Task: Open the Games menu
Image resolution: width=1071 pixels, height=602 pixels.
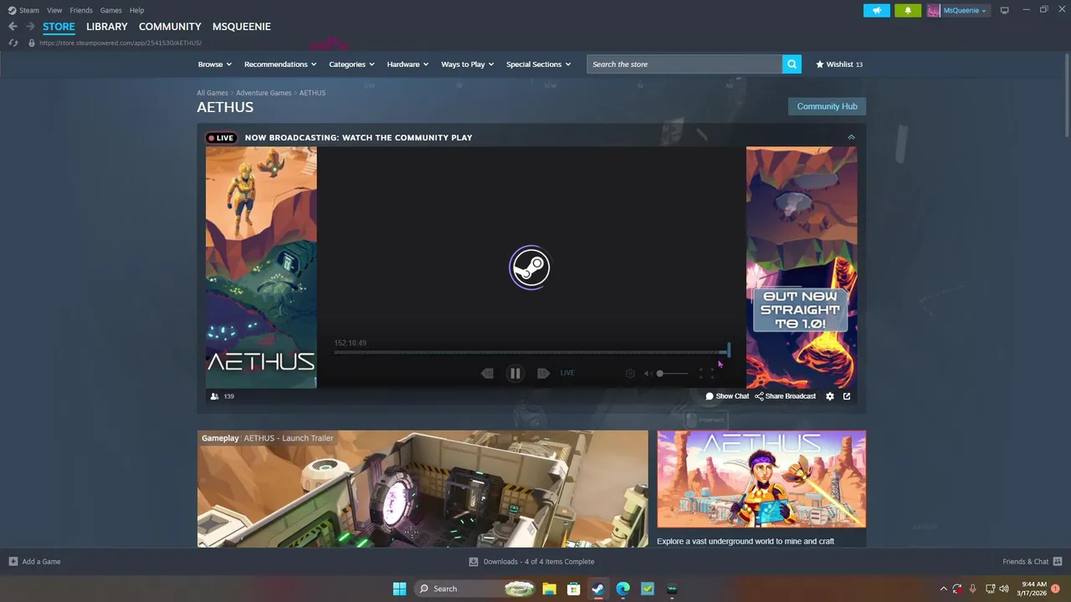Action: tap(110, 10)
